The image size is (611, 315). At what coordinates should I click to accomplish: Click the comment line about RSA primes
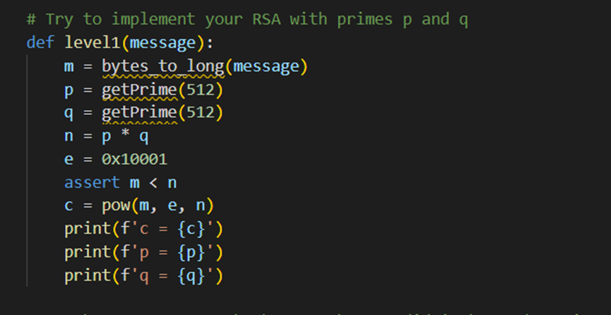tap(247, 20)
